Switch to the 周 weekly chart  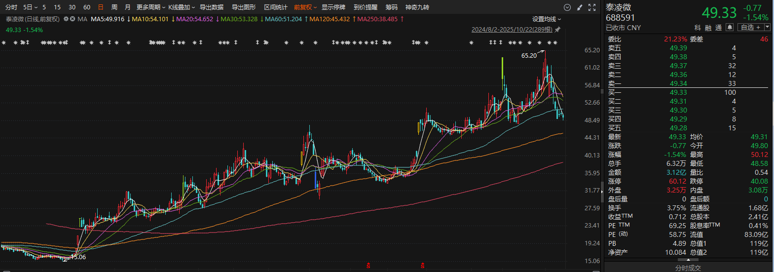(x=114, y=7)
